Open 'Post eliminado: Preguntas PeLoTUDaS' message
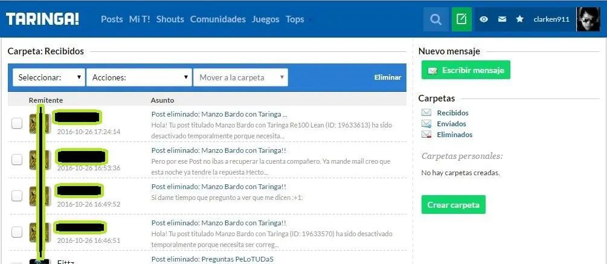 212,259
